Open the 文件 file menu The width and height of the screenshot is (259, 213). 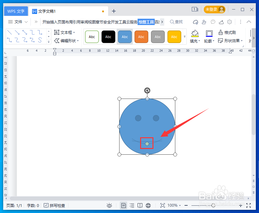click(17, 22)
